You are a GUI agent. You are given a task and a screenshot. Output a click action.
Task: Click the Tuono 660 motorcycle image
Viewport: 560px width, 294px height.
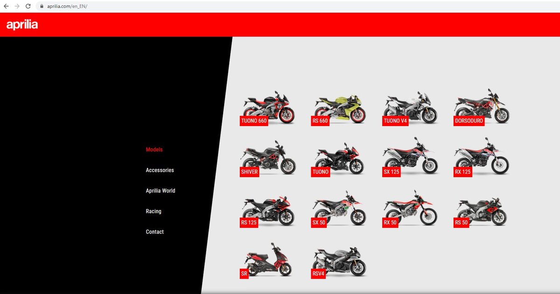[x=269, y=106]
